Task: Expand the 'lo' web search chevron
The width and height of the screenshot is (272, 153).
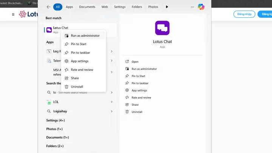Action: point(112,93)
